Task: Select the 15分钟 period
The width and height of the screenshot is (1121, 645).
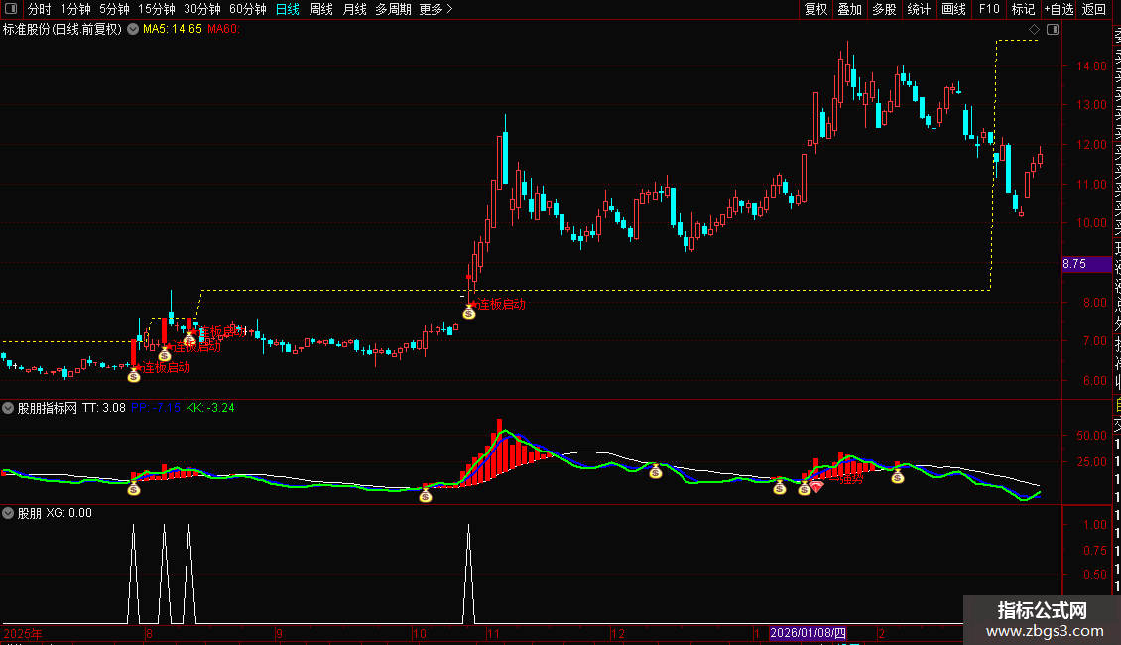Action: click(157, 9)
